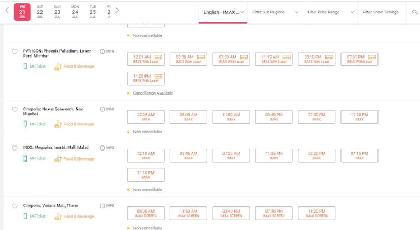Click M-Ticket icon under PVR ICON
This screenshot has width=420, height=230.
pyautogui.click(x=25, y=67)
